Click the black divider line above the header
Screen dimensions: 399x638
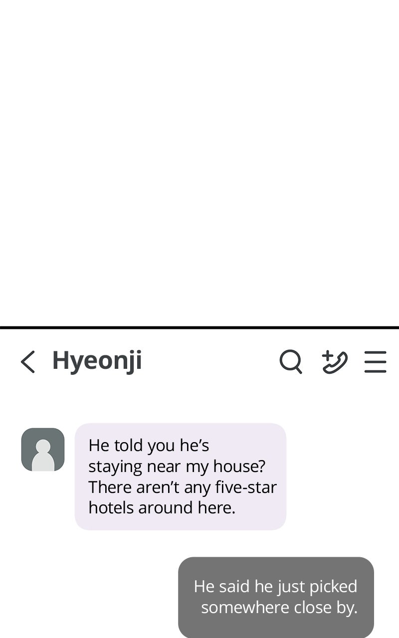tap(199, 328)
